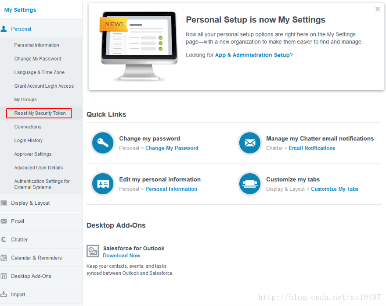Open Approver Settings in sidebar

click(x=33, y=154)
